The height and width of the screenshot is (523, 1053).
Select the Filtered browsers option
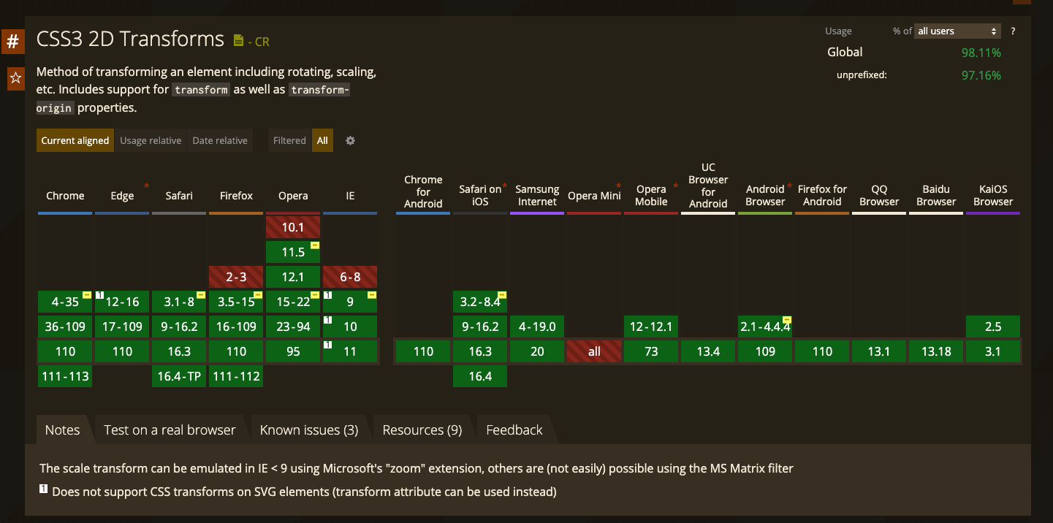(x=289, y=141)
